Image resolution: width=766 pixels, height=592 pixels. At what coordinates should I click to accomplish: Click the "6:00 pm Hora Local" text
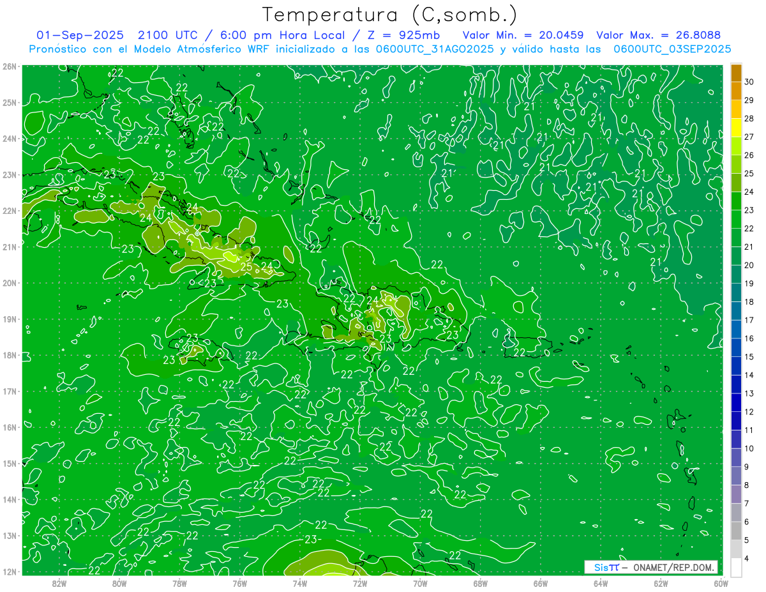(283, 35)
